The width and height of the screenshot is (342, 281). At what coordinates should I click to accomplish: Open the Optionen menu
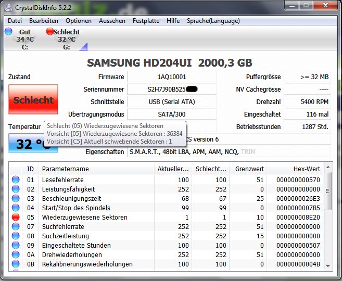pyautogui.click(x=79, y=21)
